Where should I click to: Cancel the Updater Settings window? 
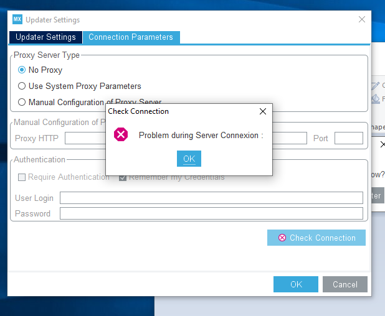(x=345, y=284)
